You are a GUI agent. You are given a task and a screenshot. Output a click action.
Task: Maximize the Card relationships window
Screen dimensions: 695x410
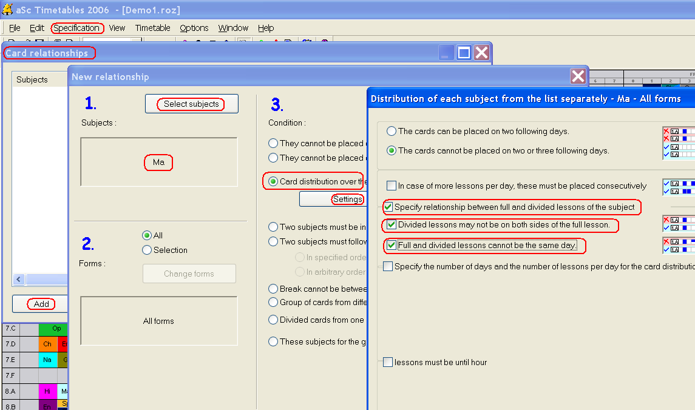coord(464,53)
